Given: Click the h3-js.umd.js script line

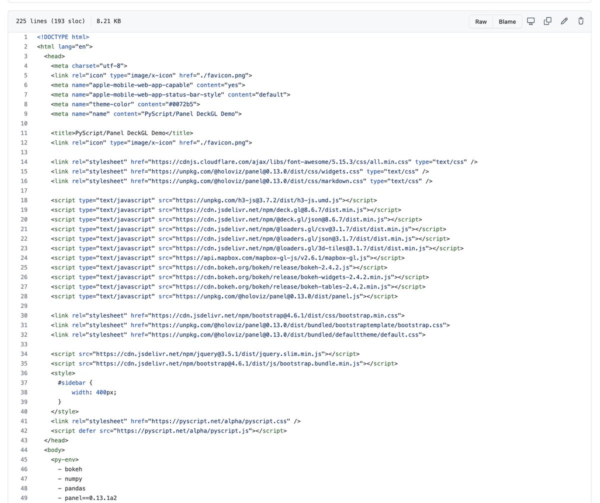Looking at the screenshot, I should (x=214, y=200).
